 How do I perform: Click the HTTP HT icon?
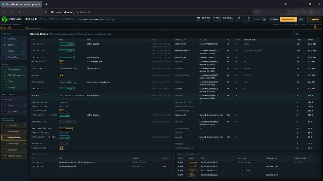point(5,106)
